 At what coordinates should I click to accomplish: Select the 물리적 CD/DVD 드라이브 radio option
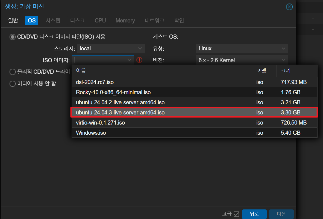pyautogui.click(x=13, y=72)
